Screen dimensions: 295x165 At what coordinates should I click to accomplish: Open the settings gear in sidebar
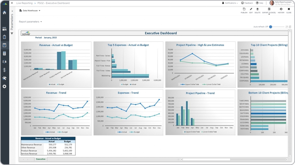tap(4, 87)
